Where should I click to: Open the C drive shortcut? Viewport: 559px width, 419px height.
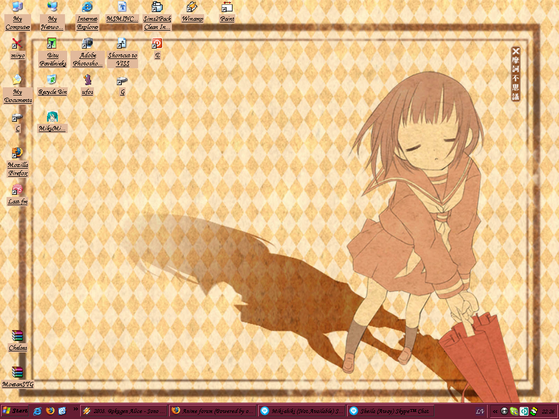(17, 122)
